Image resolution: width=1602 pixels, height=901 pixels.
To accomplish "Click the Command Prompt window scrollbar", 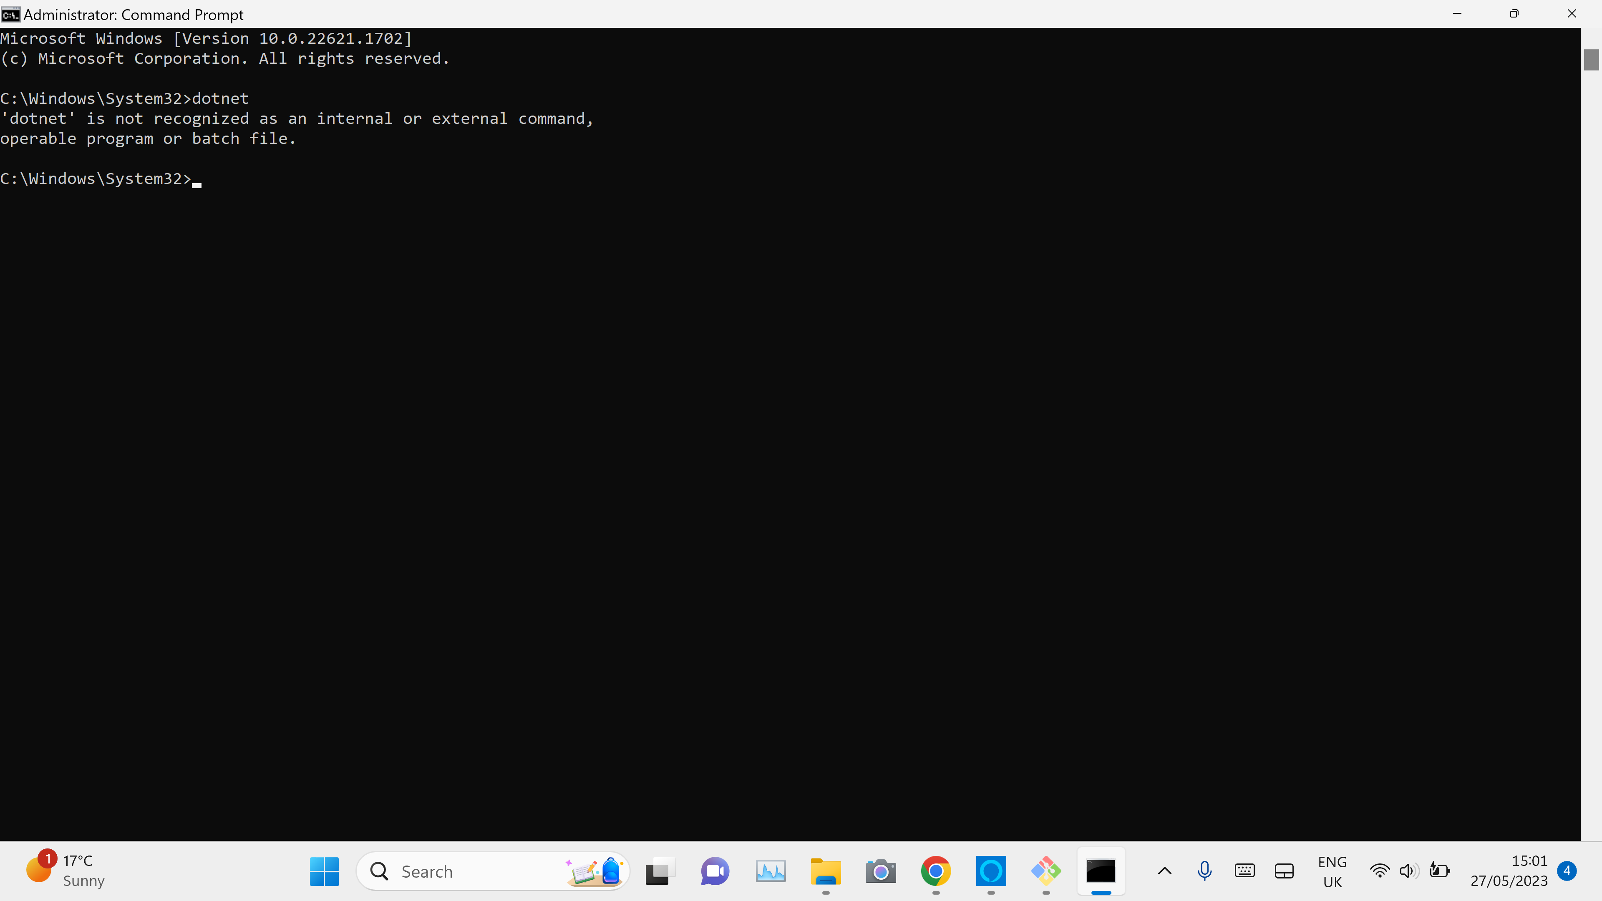I will [x=1592, y=59].
